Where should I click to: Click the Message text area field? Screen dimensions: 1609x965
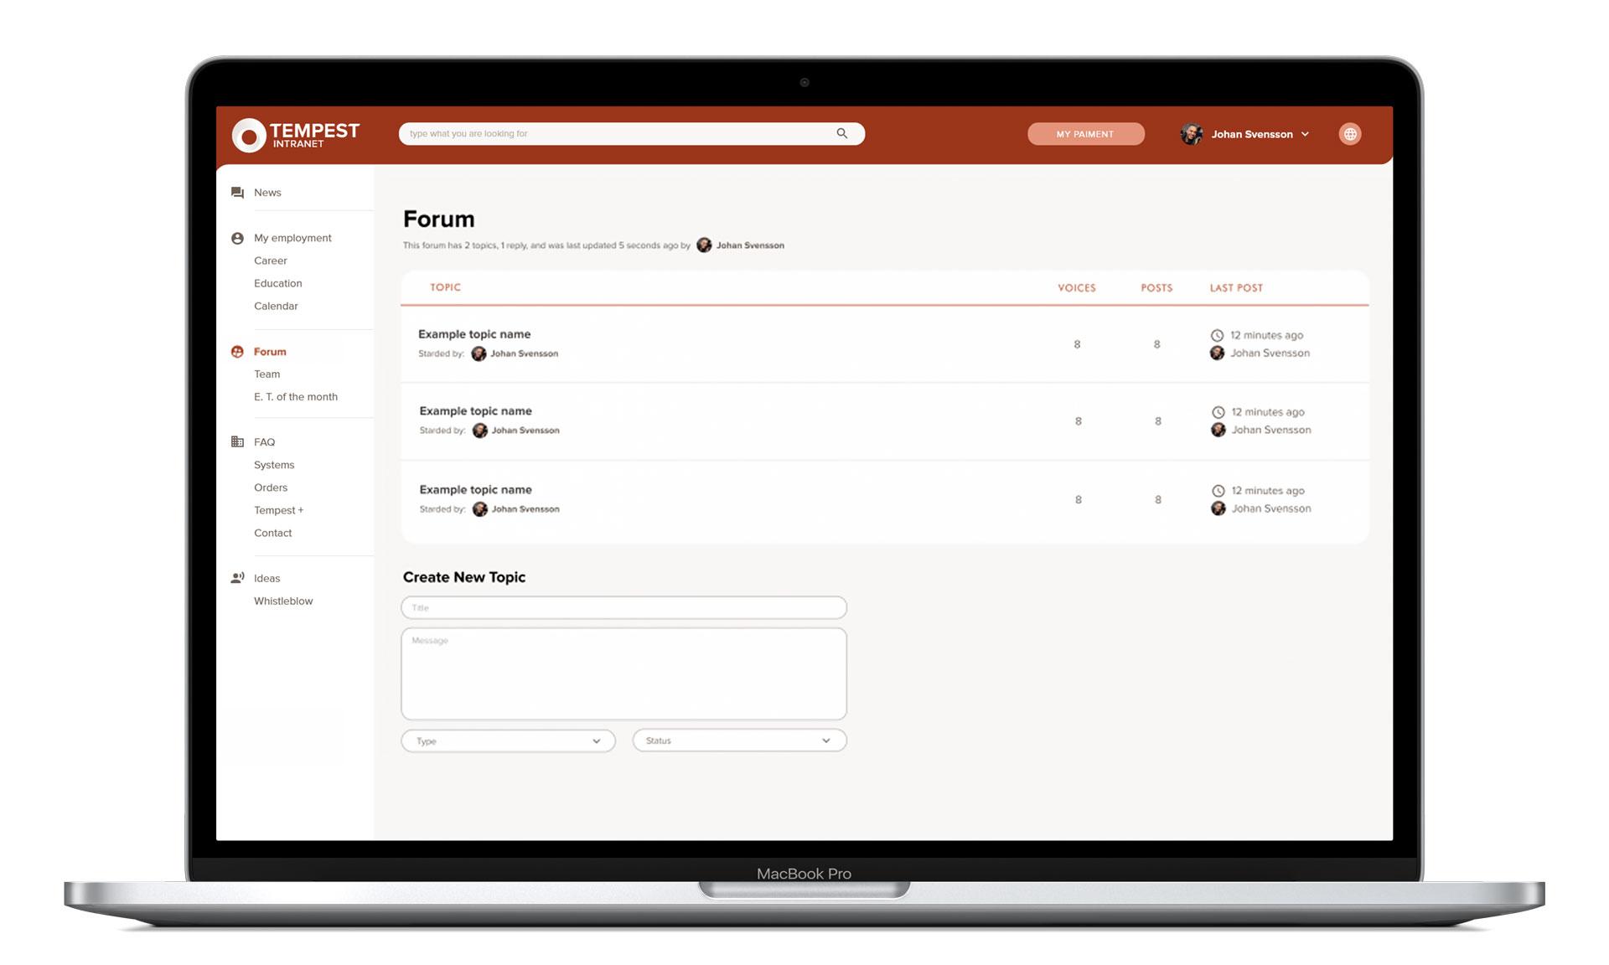click(x=624, y=672)
